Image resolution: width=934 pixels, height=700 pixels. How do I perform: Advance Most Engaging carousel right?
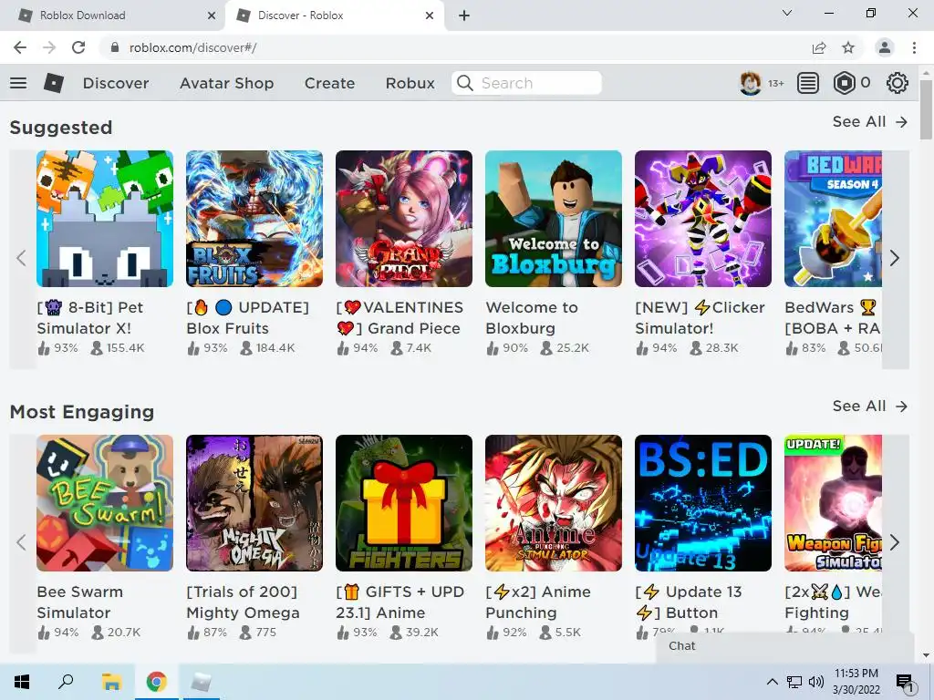(895, 542)
